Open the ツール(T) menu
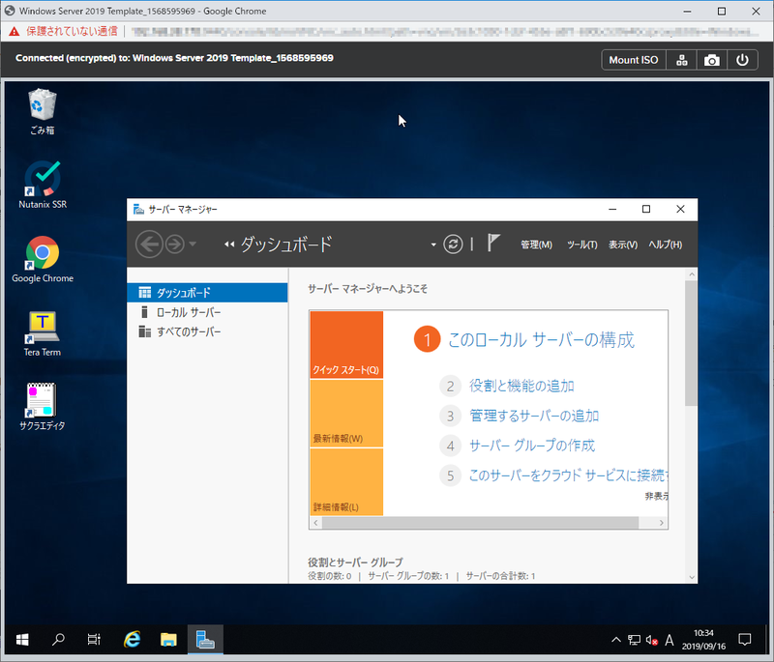 pos(582,245)
